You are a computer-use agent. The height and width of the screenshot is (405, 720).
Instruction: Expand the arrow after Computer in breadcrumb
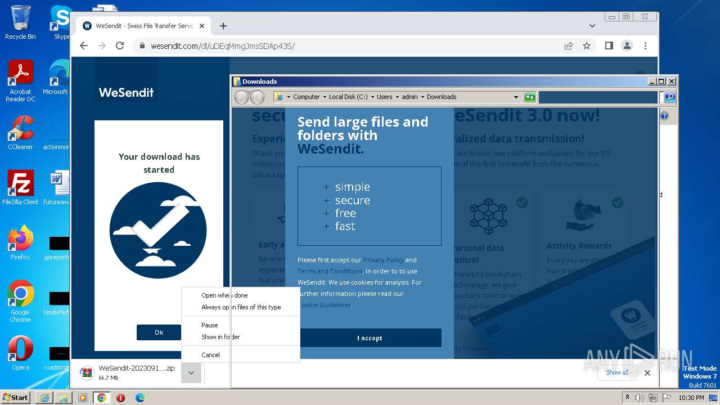coord(324,97)
